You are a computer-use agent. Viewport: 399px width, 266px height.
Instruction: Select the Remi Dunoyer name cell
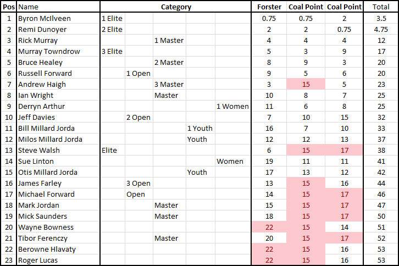point(42,29)
